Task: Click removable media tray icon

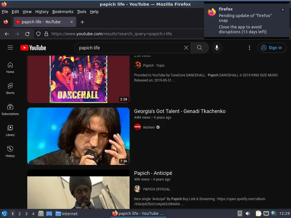Action: [240, 213]
